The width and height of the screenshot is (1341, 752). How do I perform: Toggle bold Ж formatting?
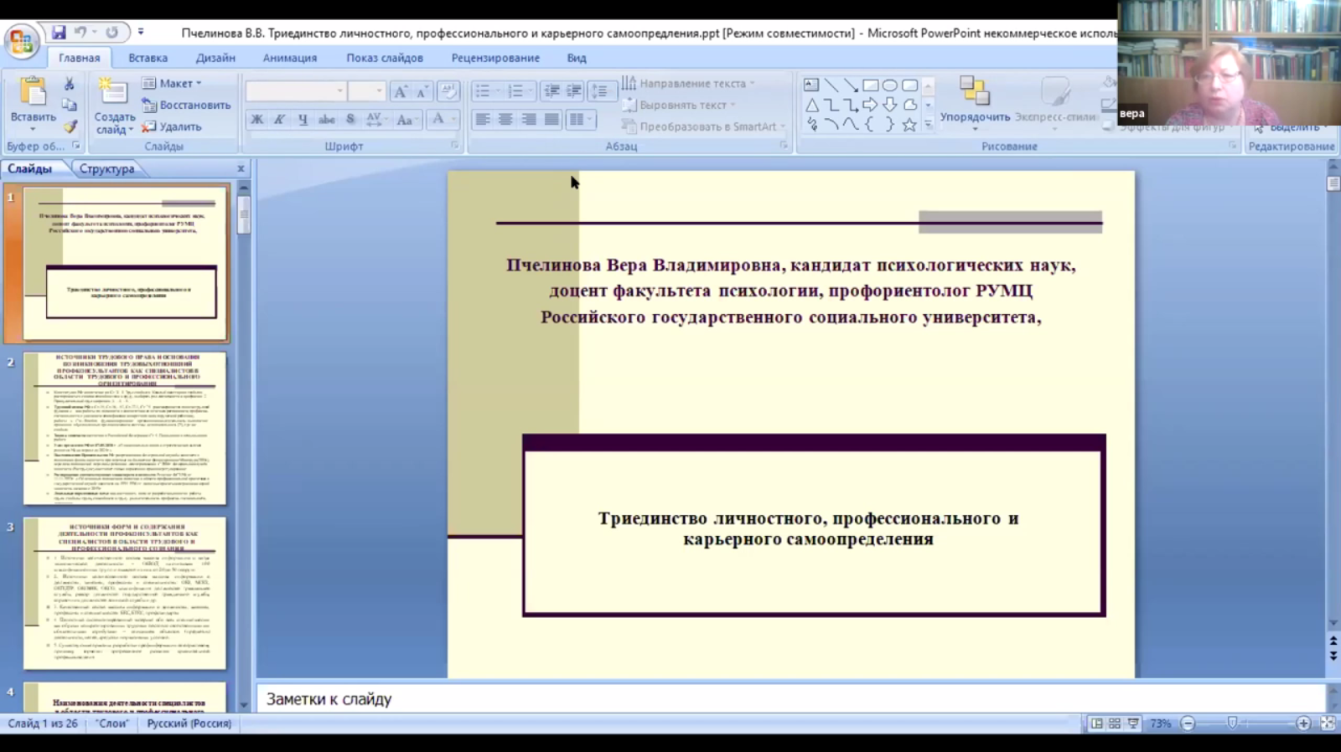click(256, 120)
